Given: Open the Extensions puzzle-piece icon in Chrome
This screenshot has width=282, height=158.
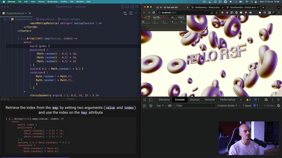Looking at the screenshot, I should pyautogui.click(x=260, y=13).
